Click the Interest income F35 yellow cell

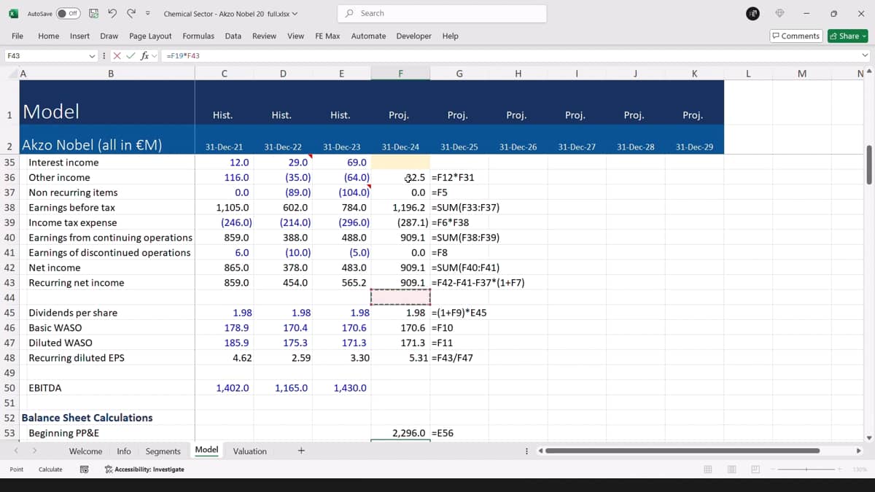pyautogui.click(x=400, y=163)
